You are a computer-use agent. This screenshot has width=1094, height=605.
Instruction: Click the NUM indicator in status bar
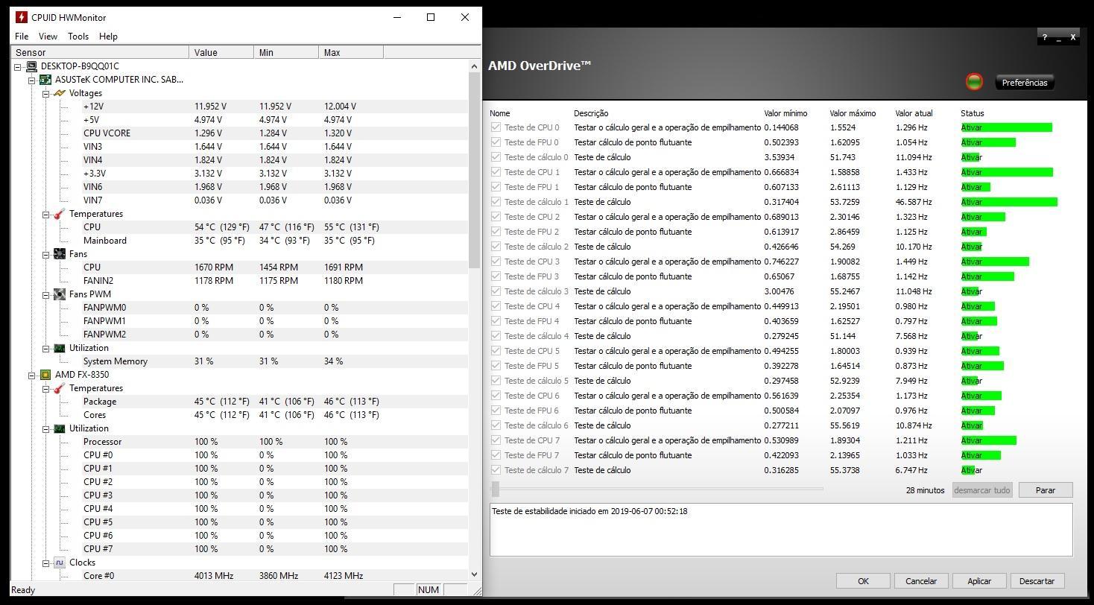click(x=429, y=589)
